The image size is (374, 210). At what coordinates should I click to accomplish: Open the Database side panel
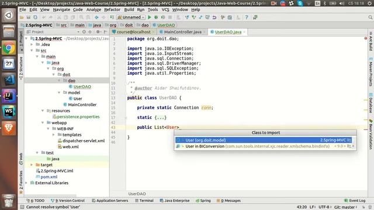tap(370, 103)
